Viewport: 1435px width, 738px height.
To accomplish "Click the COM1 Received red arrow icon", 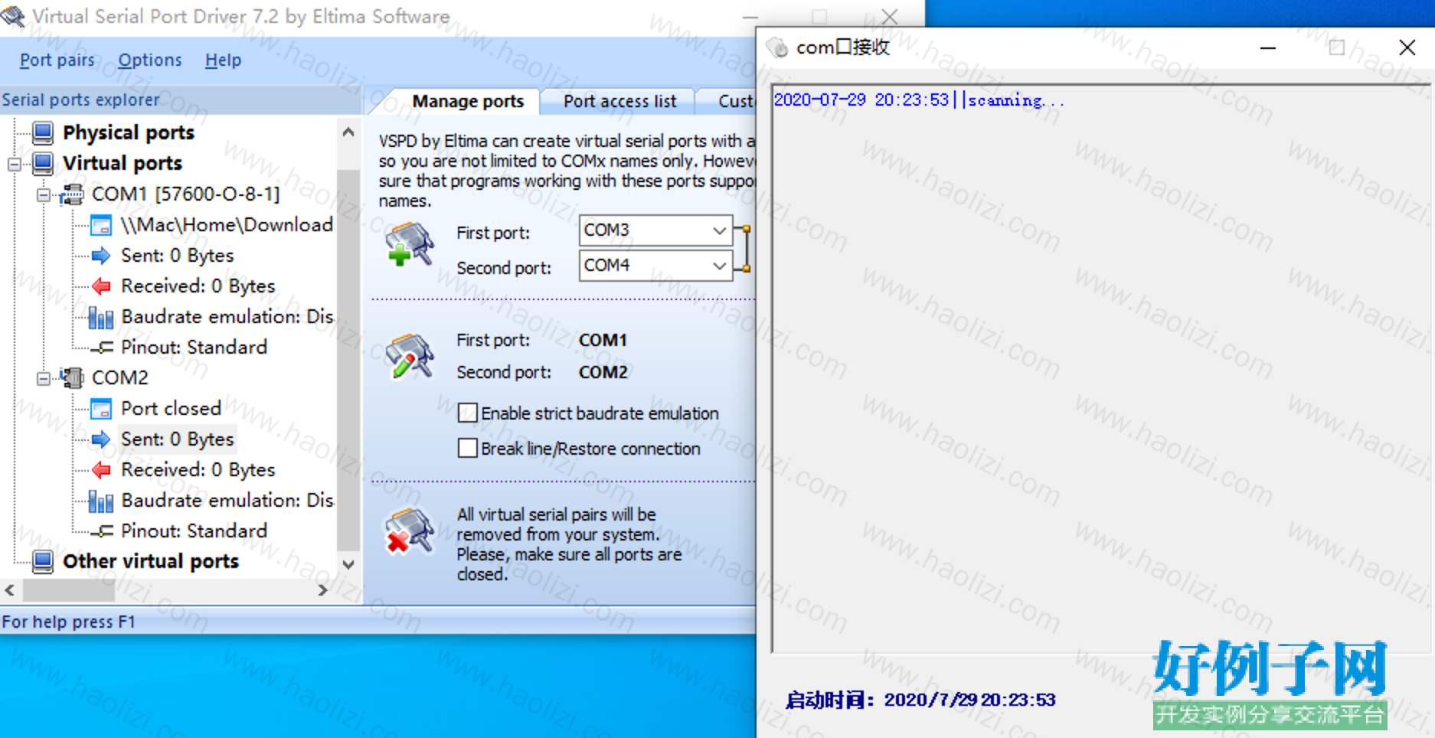I will point(101,286).
